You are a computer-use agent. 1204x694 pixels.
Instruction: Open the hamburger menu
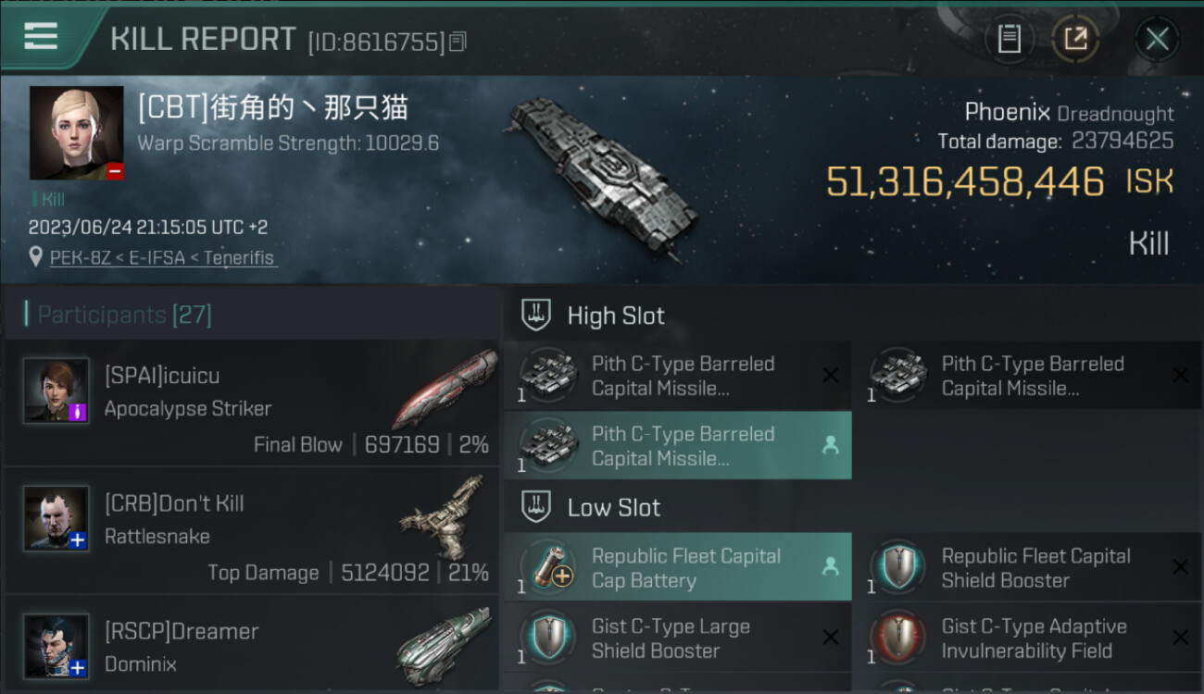41,37
